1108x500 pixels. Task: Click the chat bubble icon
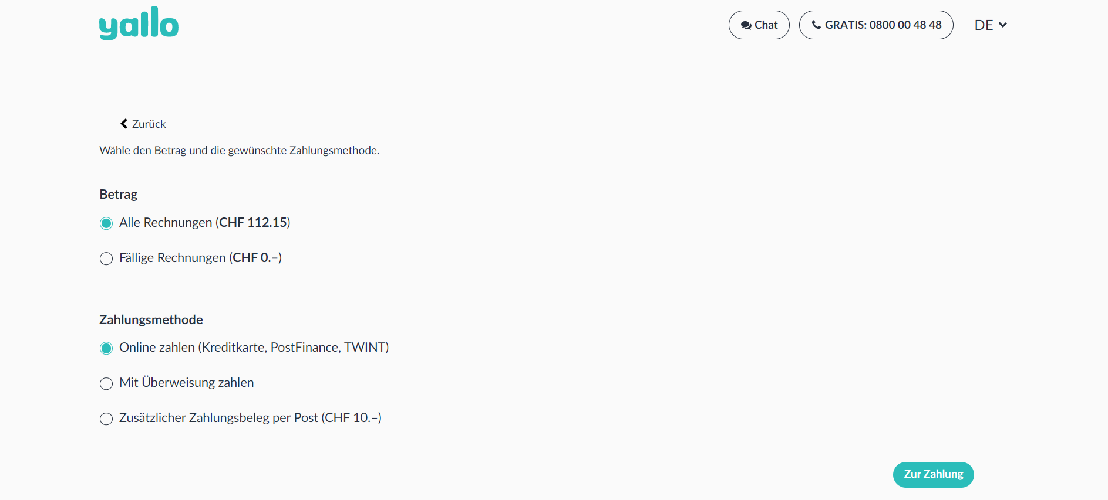click(746, 25)
